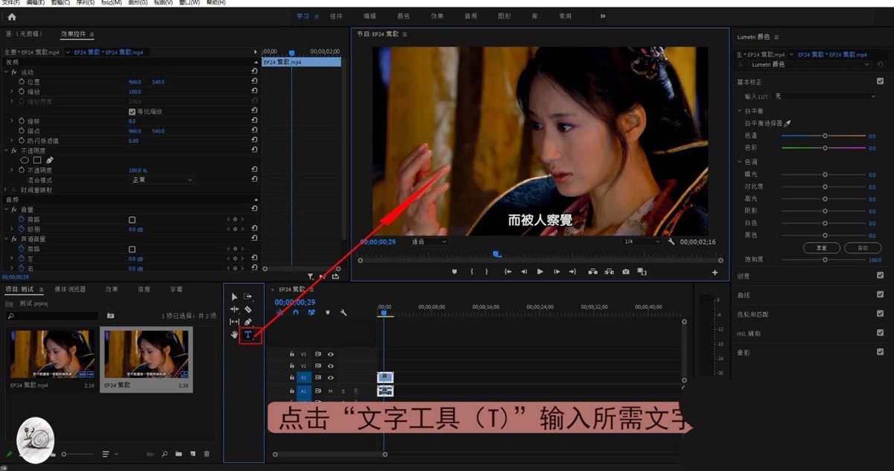Viewport: 894px width, 471px height.
Task: Step forward one frame in program monitor
Action: (x=557, y=272)
